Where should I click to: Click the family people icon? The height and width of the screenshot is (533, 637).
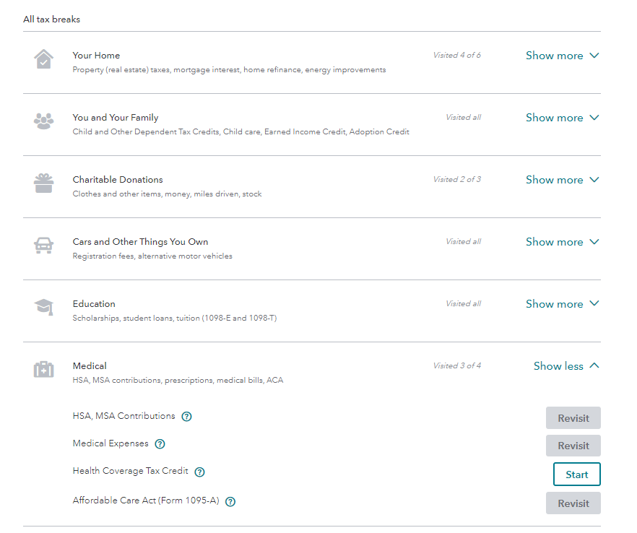43,121
